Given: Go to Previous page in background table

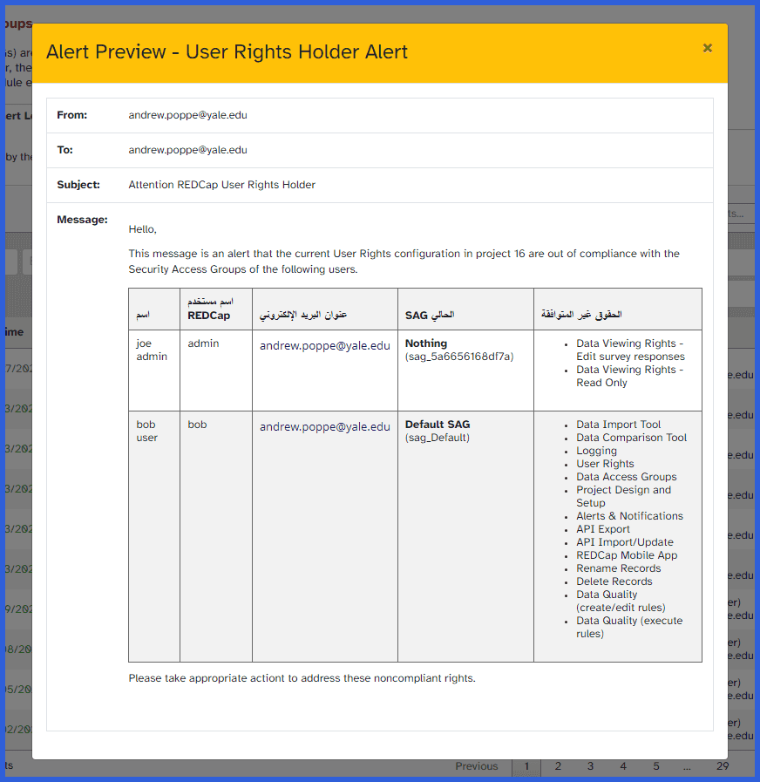Looking at the screenshot, I should tap(476, 766).
